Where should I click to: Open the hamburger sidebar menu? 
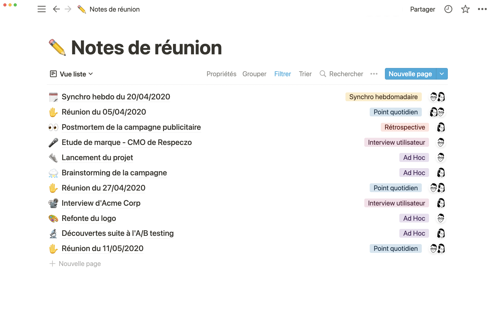coord(42,9)
